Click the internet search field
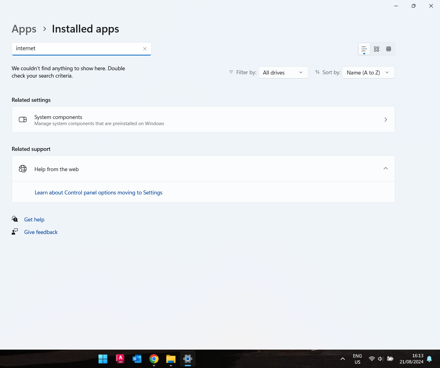 coord(82,49)
